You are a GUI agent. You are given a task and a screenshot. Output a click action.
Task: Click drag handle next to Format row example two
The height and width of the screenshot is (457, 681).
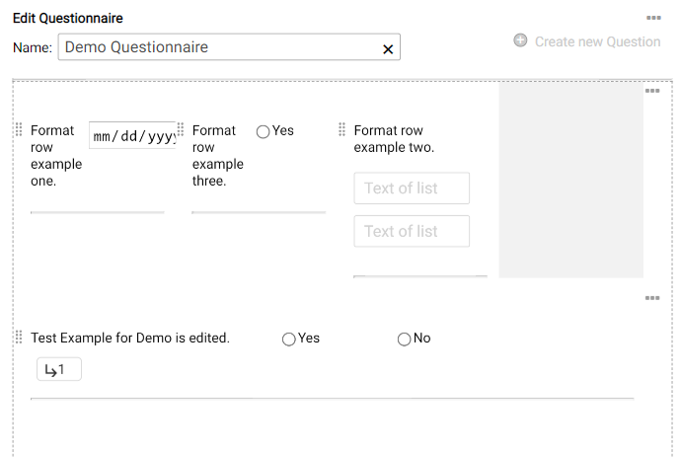[x=342, y=130]
